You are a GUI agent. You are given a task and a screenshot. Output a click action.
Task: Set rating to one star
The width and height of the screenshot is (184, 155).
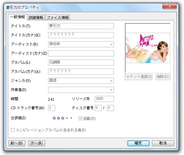point(54,118)
